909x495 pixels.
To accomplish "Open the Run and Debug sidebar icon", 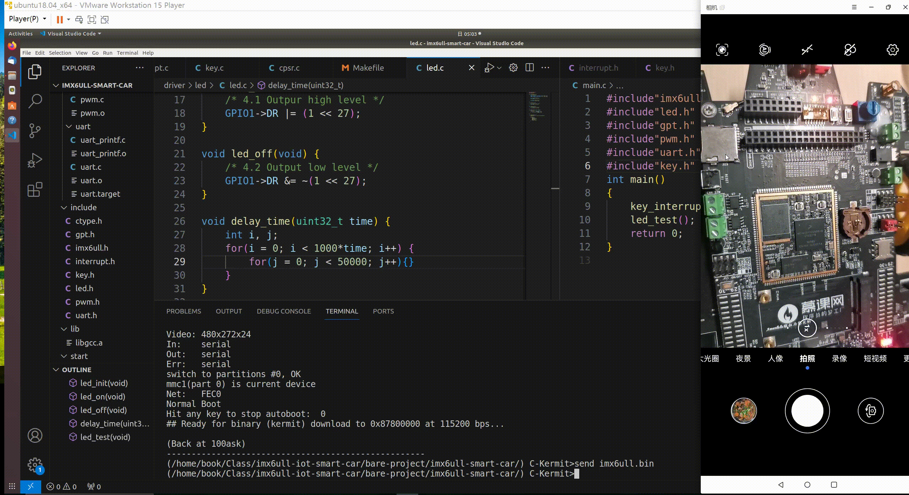I will tap(34, 160).
